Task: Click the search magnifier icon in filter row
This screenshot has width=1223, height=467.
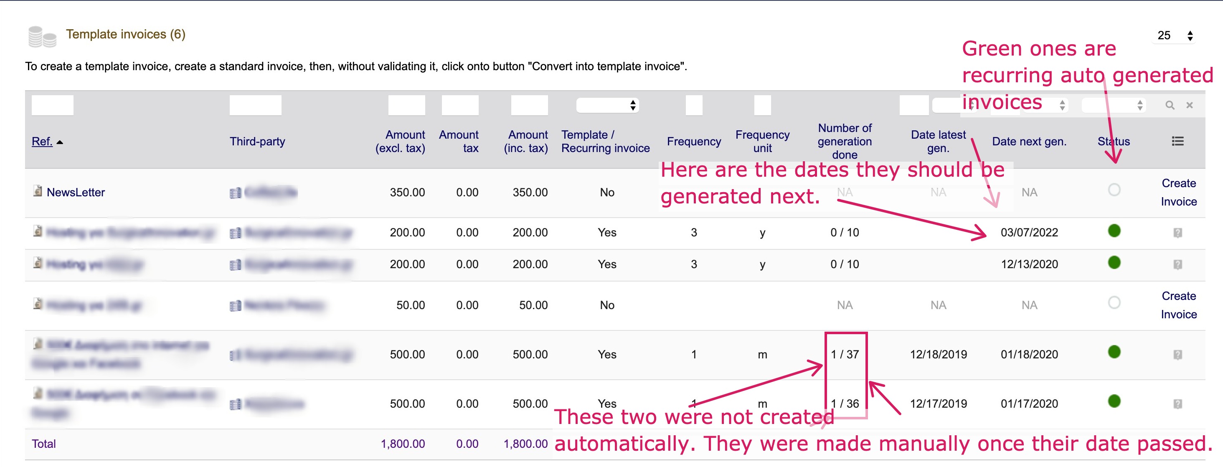Action: coord(1170,105)
